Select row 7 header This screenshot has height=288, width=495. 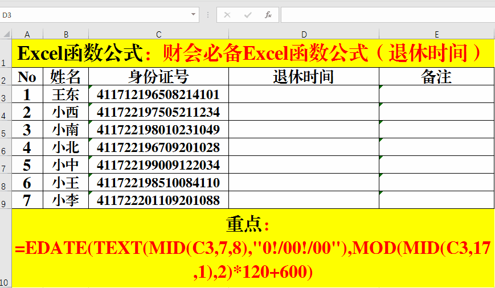[6, 164]
